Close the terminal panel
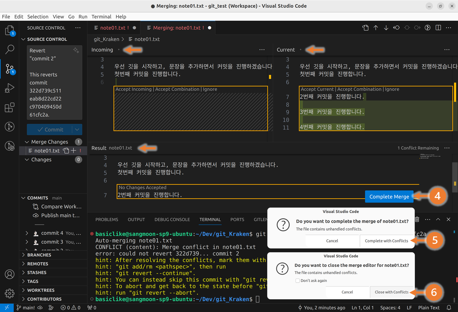This screenshot has width=458, height=312. coord(448,219)
